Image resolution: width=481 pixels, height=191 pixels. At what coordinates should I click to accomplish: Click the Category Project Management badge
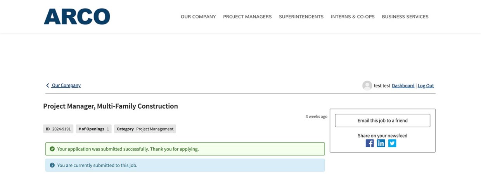(x=145, y=129)
